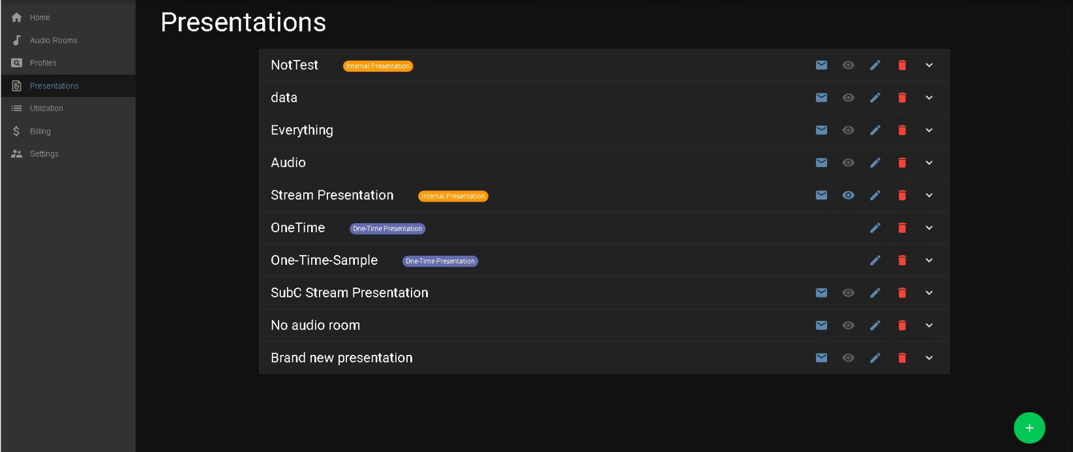1073x452 pixels.
Task: Toggle visibility eye for Stream Presentation
Action: point(848,195)
